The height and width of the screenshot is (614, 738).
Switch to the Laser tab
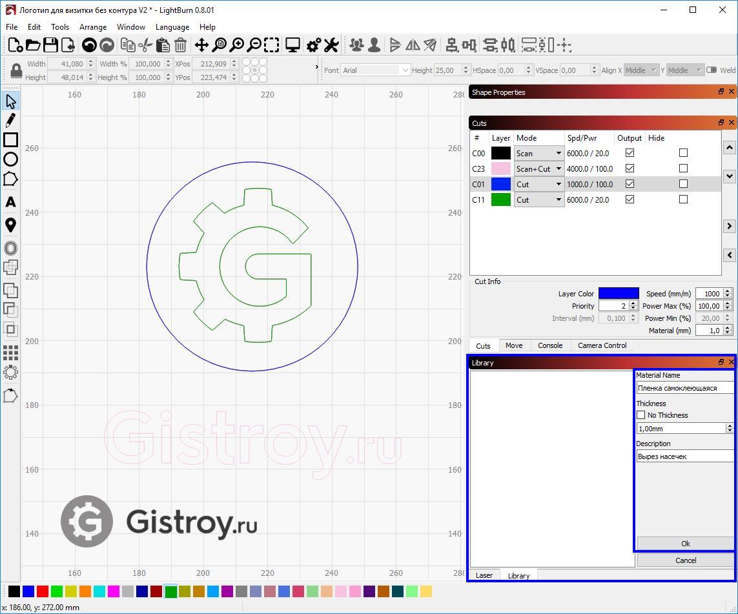pyautogui.click(x=484, y=575)
